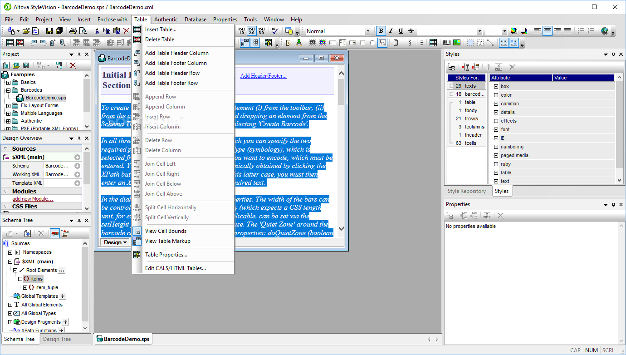626x355 pixels.
Task: Click the insert image icon
Action: (x=457, y=43)
